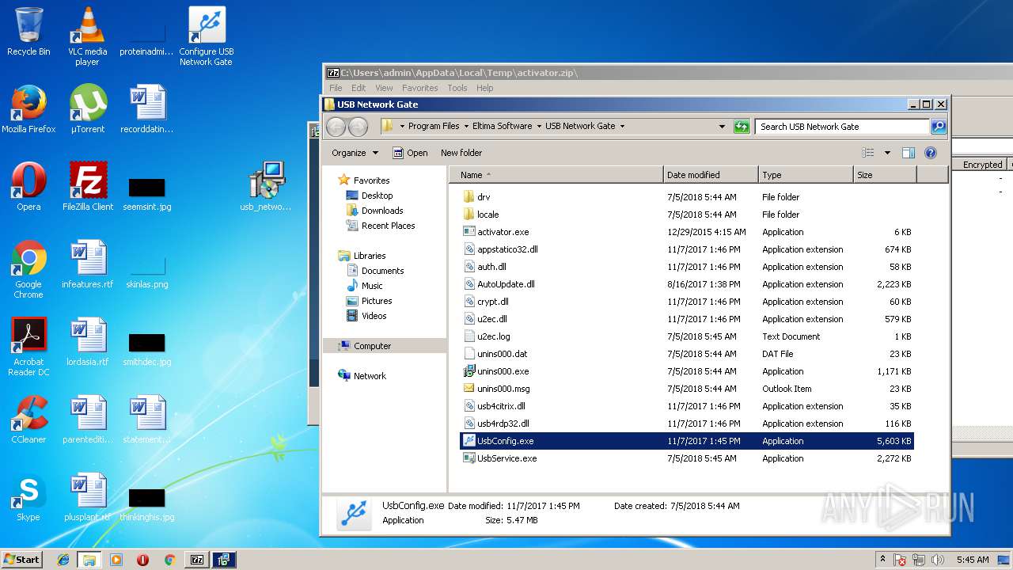Select Desktop under Favorites
Screen dimensions: 1013x570
tap(370, 196)
